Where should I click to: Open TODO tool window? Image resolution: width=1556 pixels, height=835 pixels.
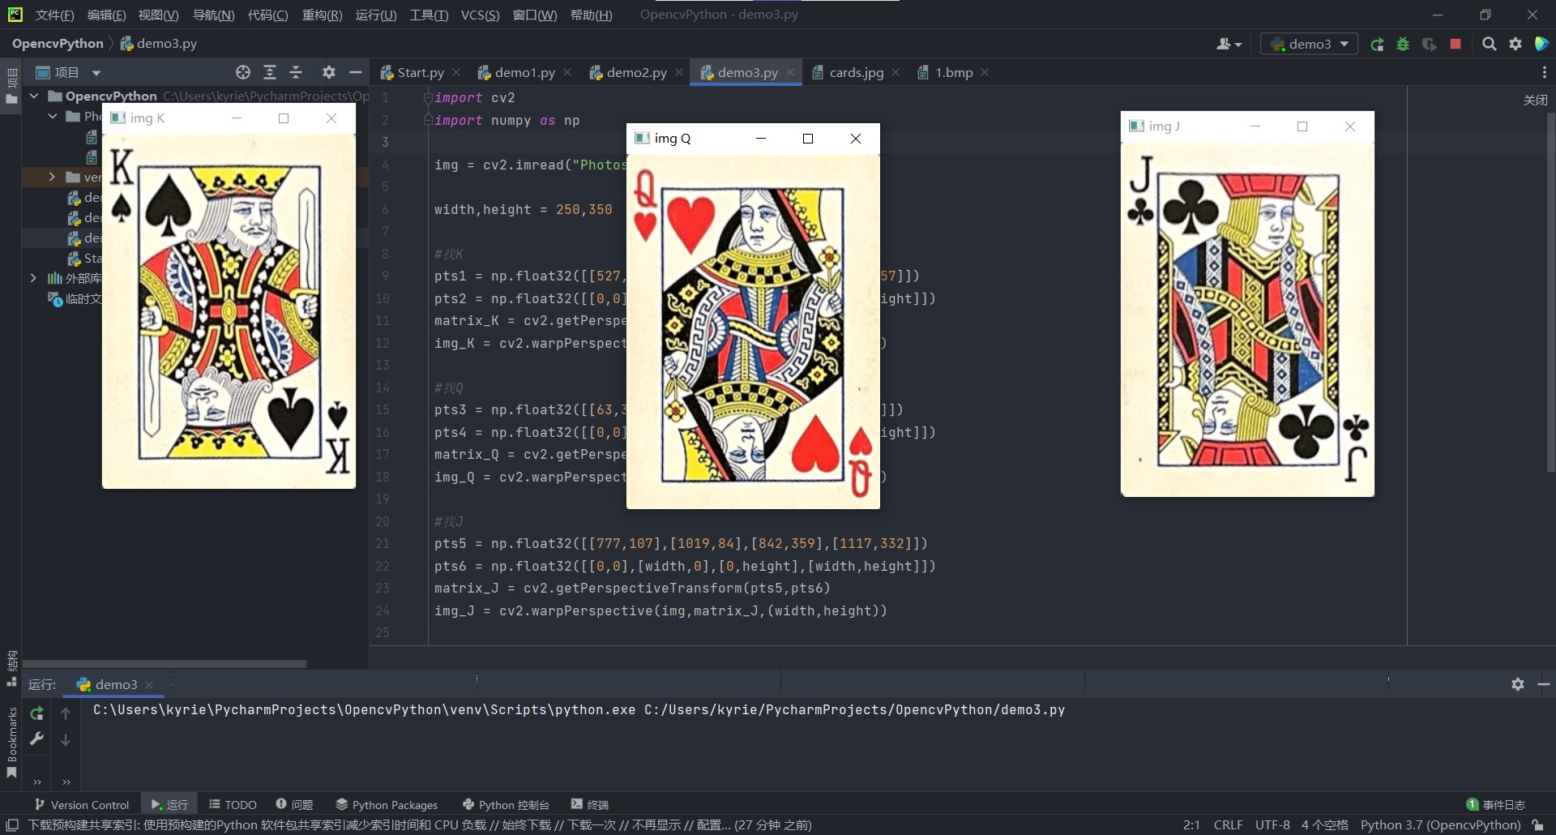[x=233, y=804]
